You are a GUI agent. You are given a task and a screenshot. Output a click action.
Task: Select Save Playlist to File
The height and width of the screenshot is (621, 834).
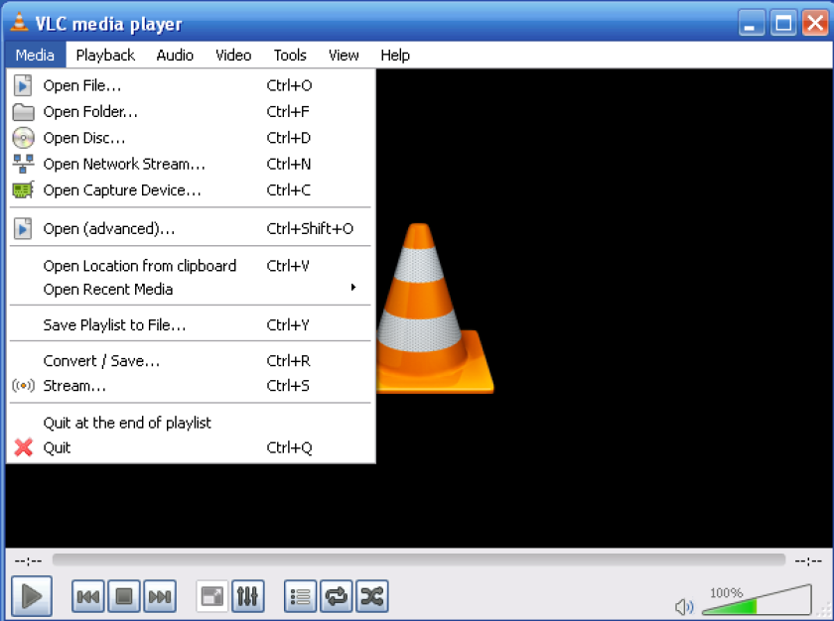[x=191, y=324]
